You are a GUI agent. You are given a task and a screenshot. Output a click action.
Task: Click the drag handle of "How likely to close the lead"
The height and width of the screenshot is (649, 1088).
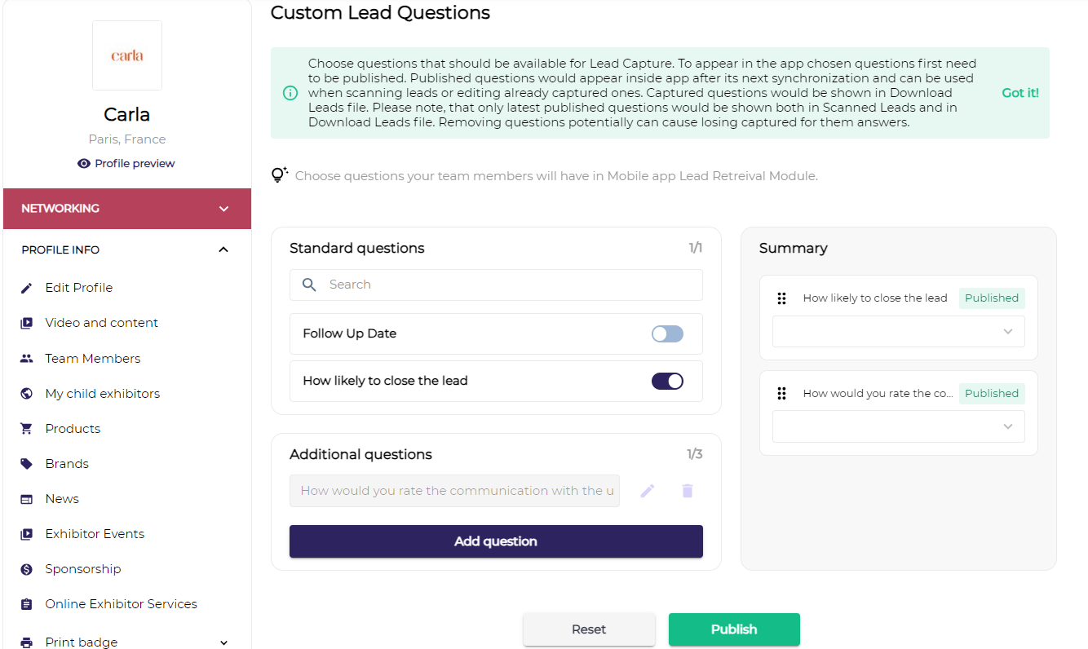[x=781, y=298]
